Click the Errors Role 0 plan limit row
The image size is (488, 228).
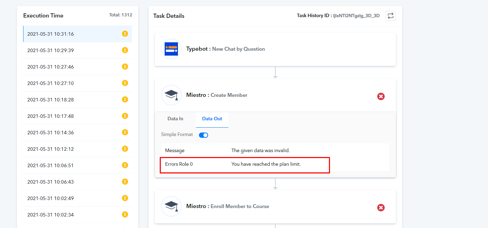coord(245,164)
